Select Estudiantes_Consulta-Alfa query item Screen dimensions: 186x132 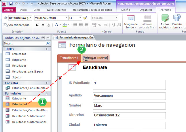click(x=27, y=88)
